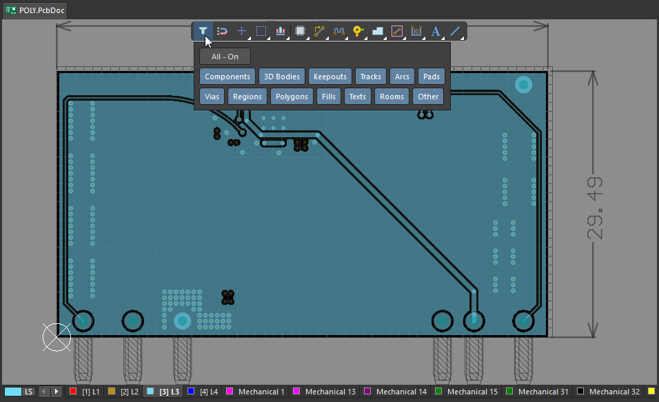Toggle Regions in the selection filter

coord(247,97)
